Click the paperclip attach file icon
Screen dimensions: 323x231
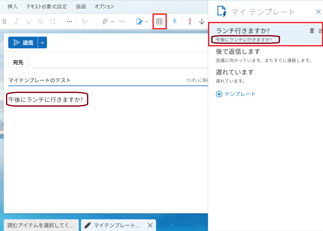point(105,21)
